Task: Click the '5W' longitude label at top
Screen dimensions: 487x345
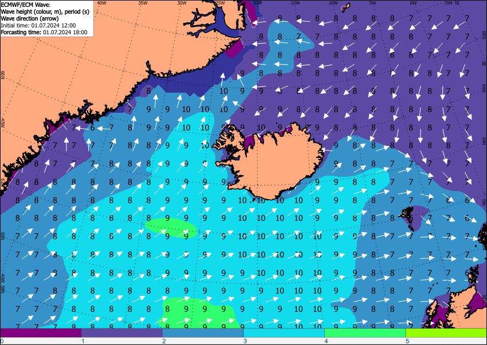Action: [372, 3]
